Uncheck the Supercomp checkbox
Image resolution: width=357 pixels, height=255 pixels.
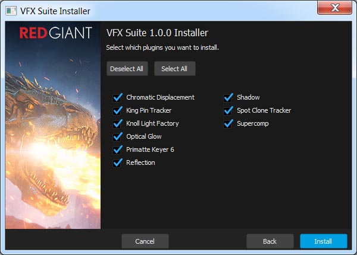click(228, 123)
